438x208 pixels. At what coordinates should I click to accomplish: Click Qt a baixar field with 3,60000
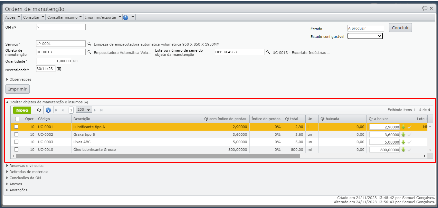385,134
